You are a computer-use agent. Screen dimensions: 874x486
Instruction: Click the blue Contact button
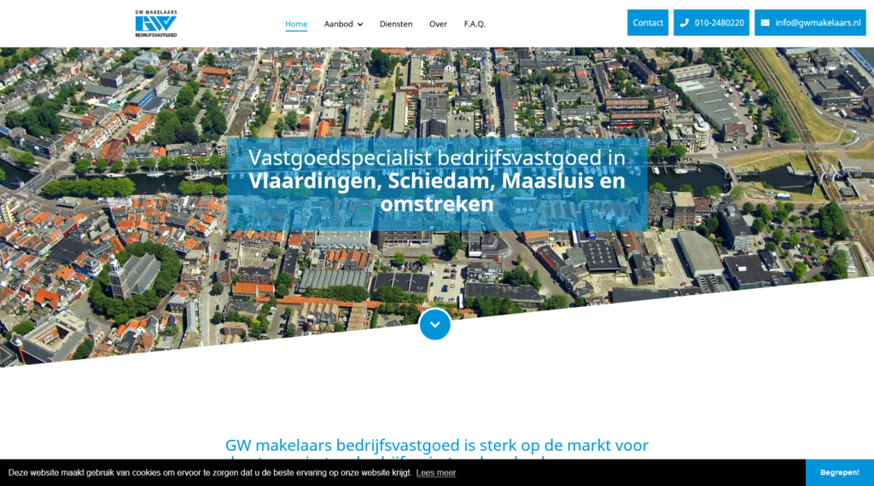(x=648, y=23)
